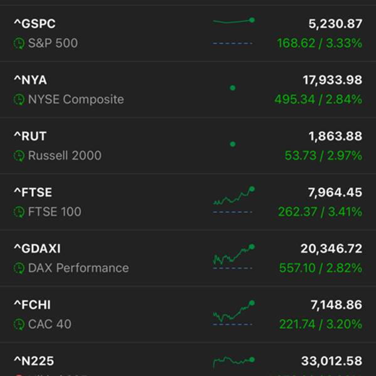376x376 pixels.
Task: Open the DAX price 20,346.72
Action: [332, 249]
